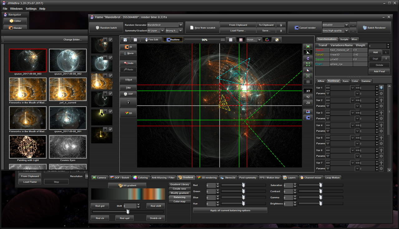Open the 3D colored-balls button
This screenshot has height=229, width=399.
point(128,113)
